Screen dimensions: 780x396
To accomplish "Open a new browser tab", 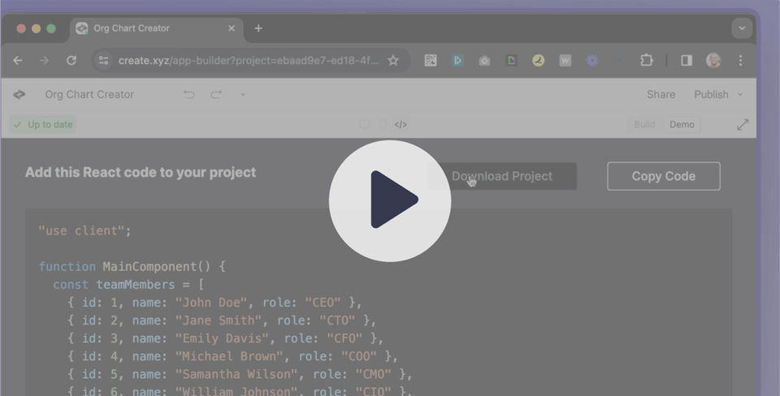I will click(258, 28).
